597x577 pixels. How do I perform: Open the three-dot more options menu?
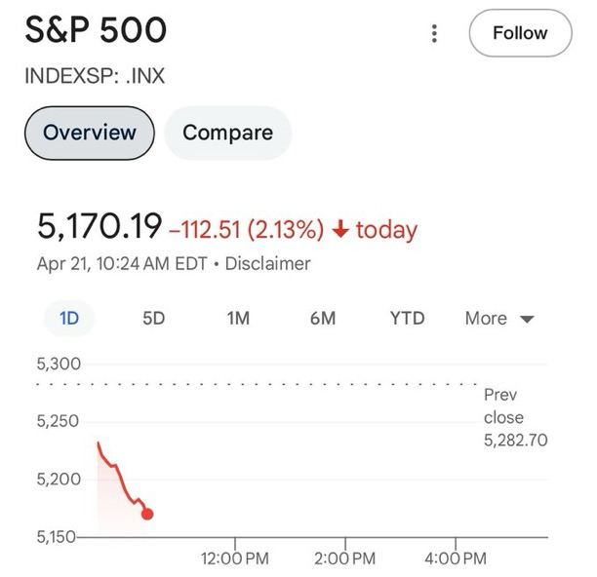click(434, 33)
